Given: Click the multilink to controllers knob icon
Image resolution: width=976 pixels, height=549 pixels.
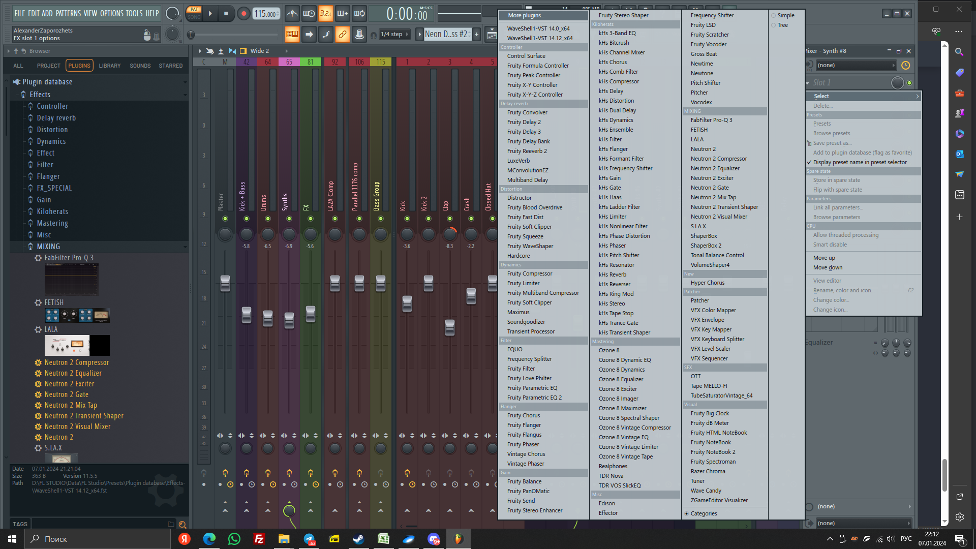Looking at the screenshot, I should click(x=359, y=35).
